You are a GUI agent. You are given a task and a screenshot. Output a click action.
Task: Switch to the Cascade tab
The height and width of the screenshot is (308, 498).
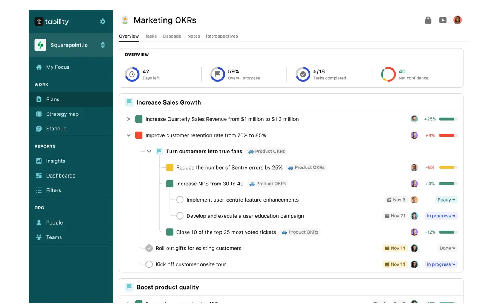172,36
